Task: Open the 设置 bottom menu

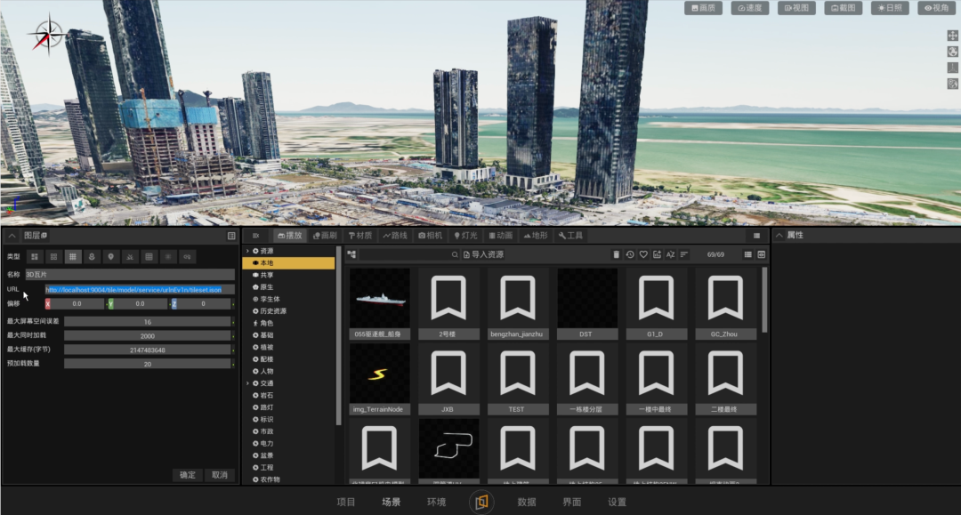Action: pos(618,503)
